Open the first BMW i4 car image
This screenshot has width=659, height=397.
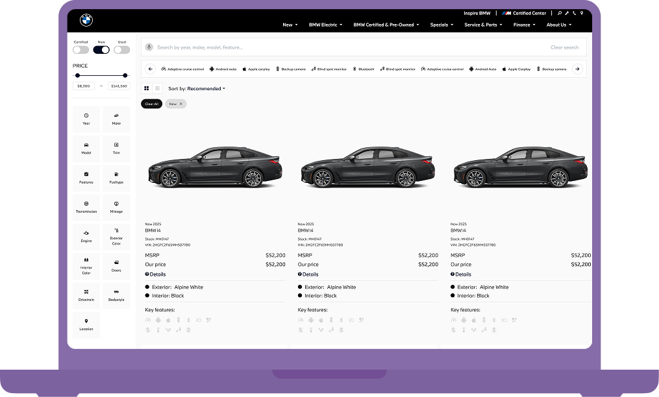coord(215,167)
